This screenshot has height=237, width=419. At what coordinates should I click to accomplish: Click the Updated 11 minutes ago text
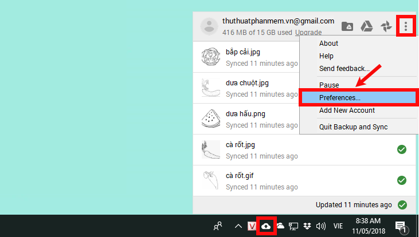tap(354, 205)
